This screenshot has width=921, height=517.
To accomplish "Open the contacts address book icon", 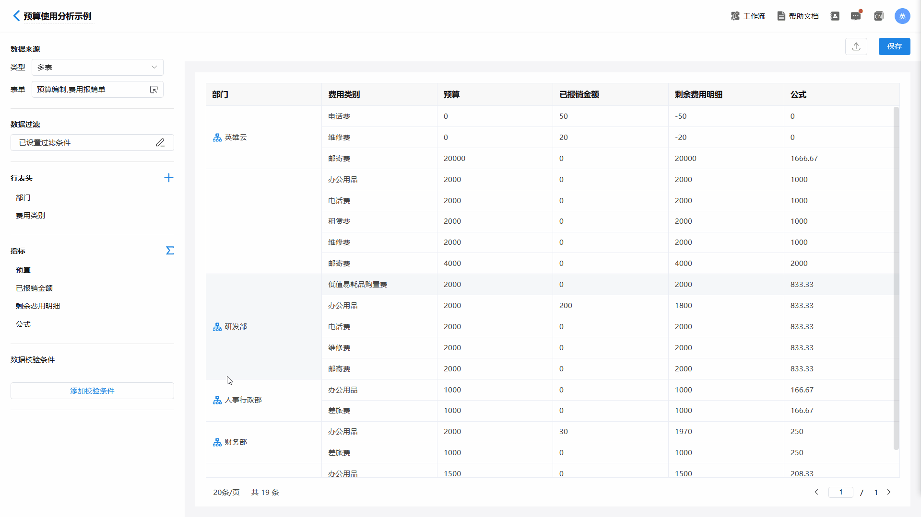I will tap(835, 16).
